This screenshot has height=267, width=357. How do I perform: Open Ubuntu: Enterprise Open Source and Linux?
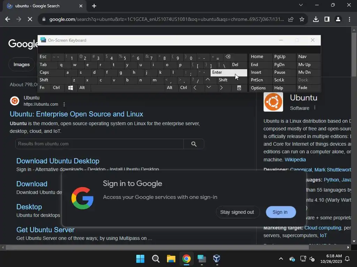coord(76,114)
